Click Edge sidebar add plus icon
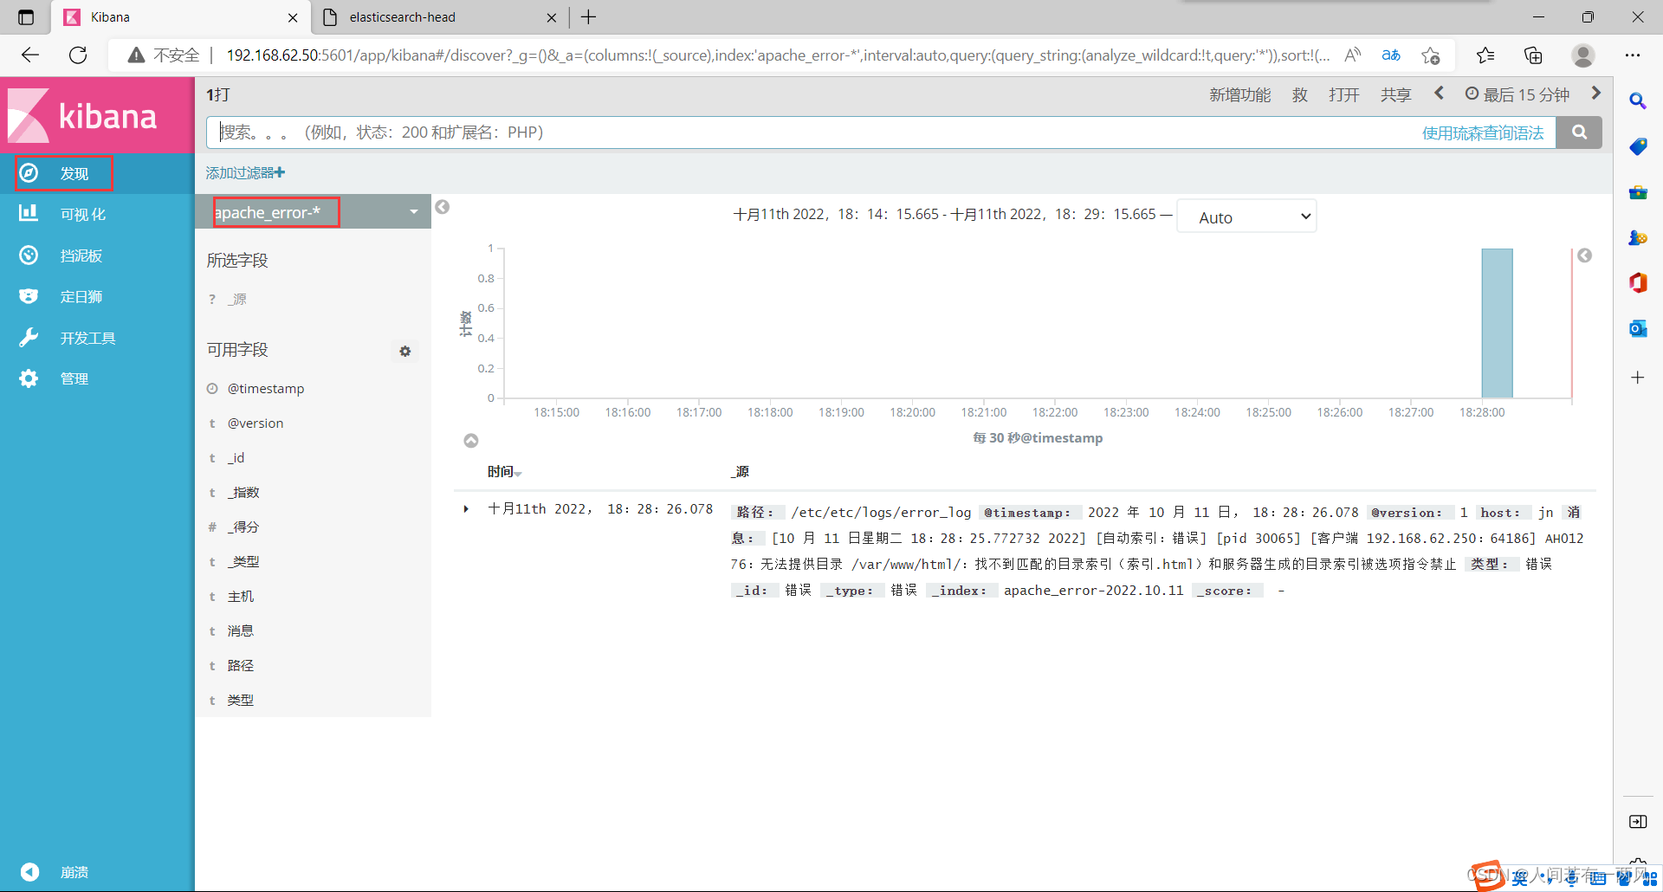The height and width of the screenshot is (892, 1663). click(x=1638, y=378)
